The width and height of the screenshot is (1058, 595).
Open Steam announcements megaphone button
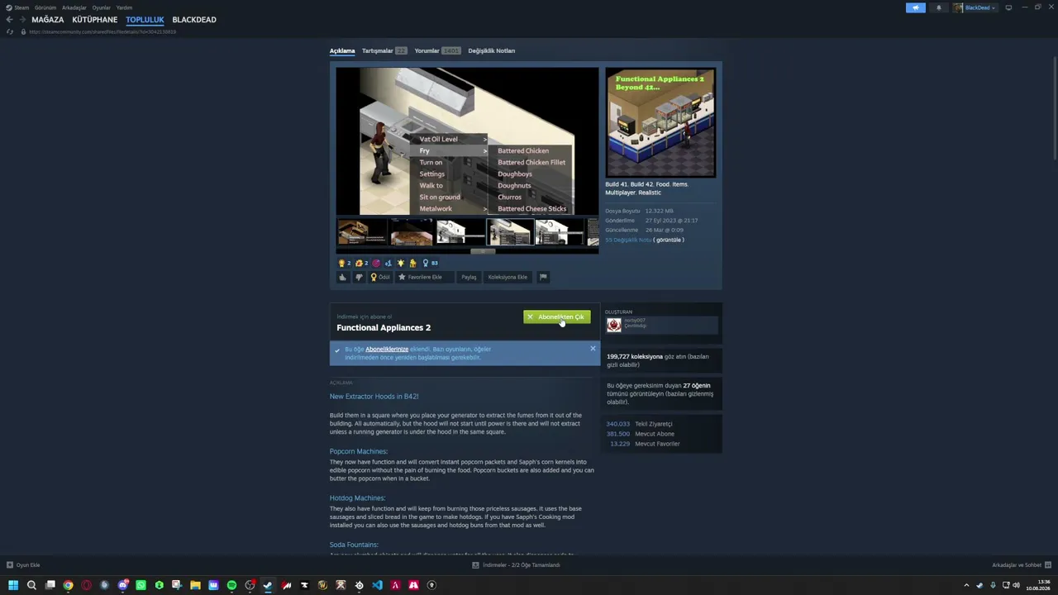coord(915,7)
